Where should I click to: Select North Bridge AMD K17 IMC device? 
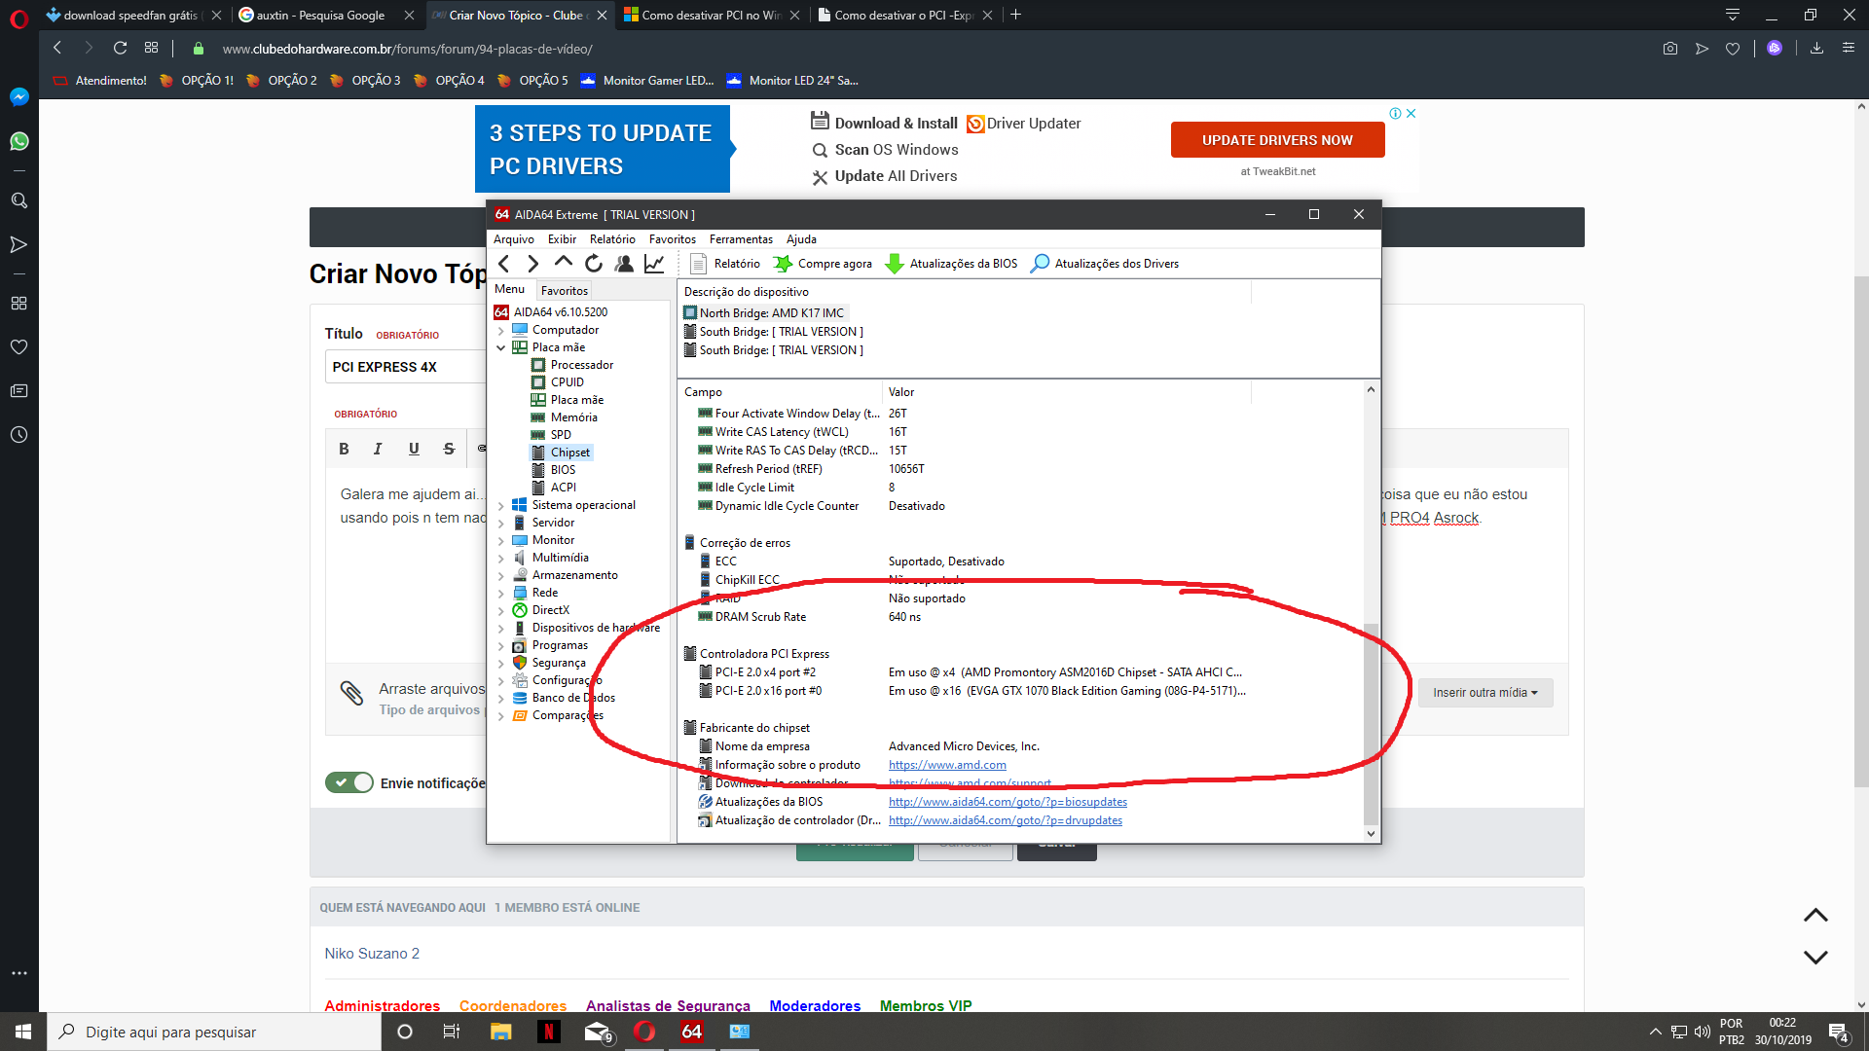[x=764, y=313]
